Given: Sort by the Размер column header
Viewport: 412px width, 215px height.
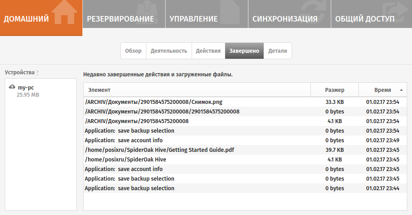Looking at the screenshot, I should point(334,90).
